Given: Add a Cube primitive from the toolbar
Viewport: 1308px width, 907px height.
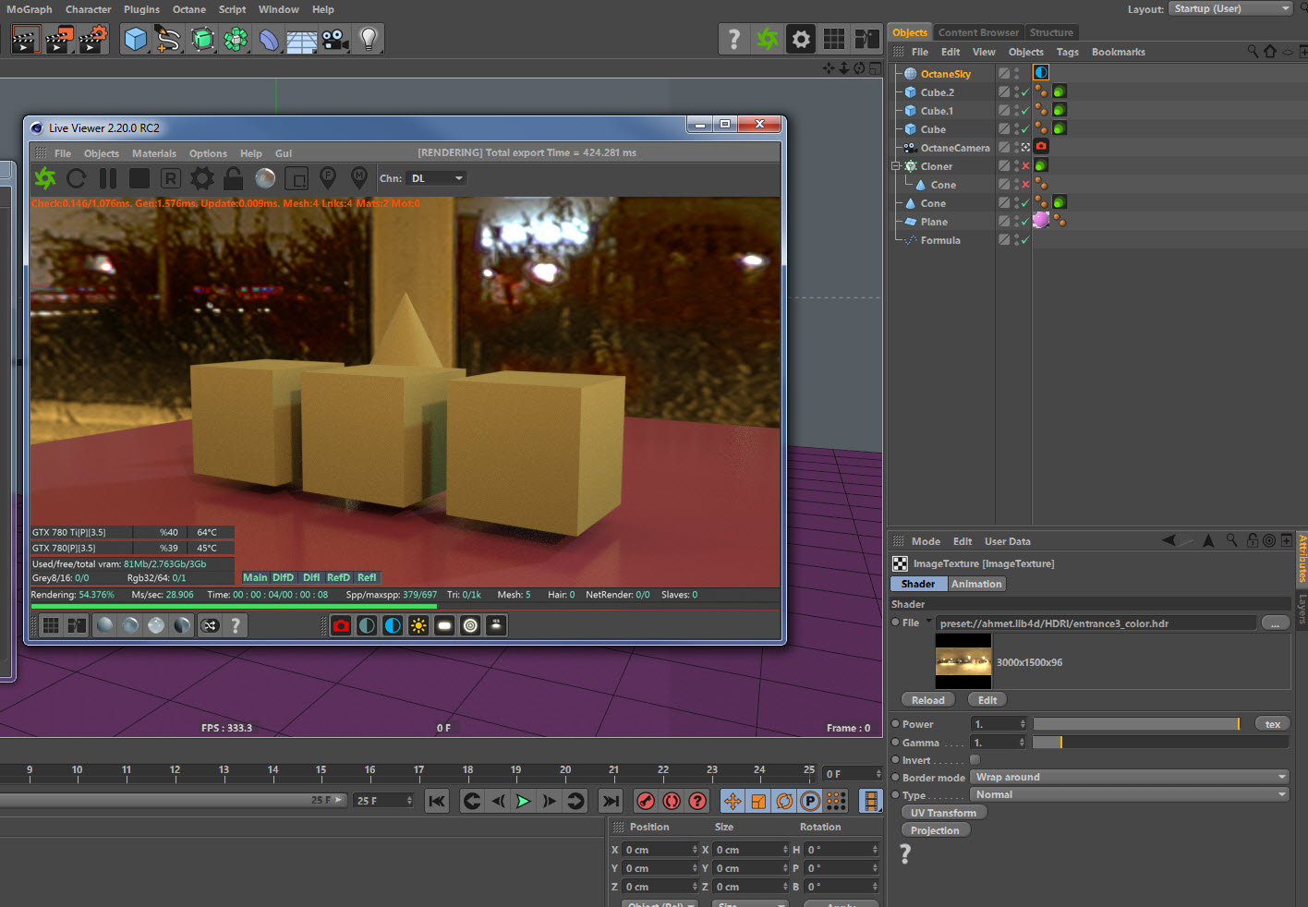Looking at the screenshot, I should pos(136,39).
